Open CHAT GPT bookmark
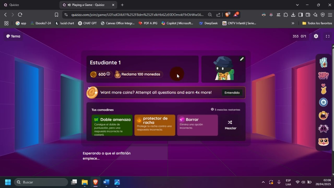Image resolution: width=334 pixels, height=188 pixels. click(87, 23)
